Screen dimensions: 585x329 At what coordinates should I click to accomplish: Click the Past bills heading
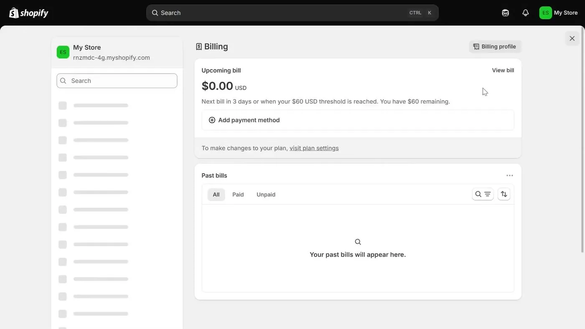[214, 176]
